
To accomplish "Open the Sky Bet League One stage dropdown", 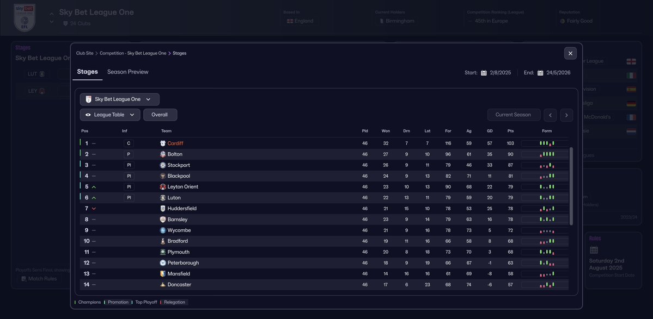I will click(x=119, y=99).
